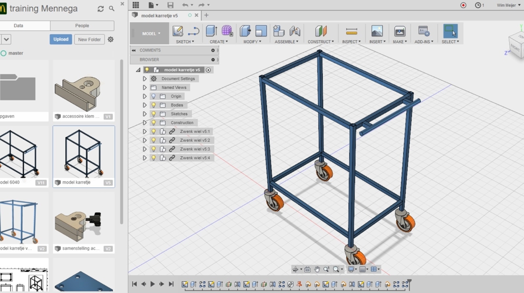Click the Add-Ins scripts icon

(424, 31)
